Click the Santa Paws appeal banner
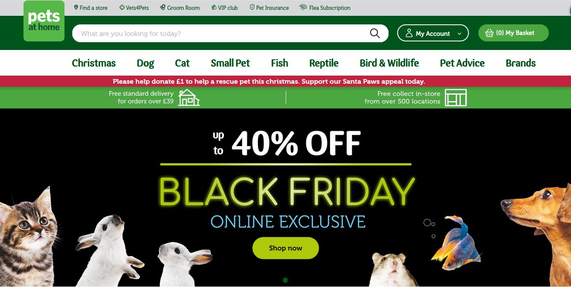The image size is (571, 287). click(x=269, y=81)
